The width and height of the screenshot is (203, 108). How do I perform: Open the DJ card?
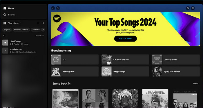(x=75, y=59)
